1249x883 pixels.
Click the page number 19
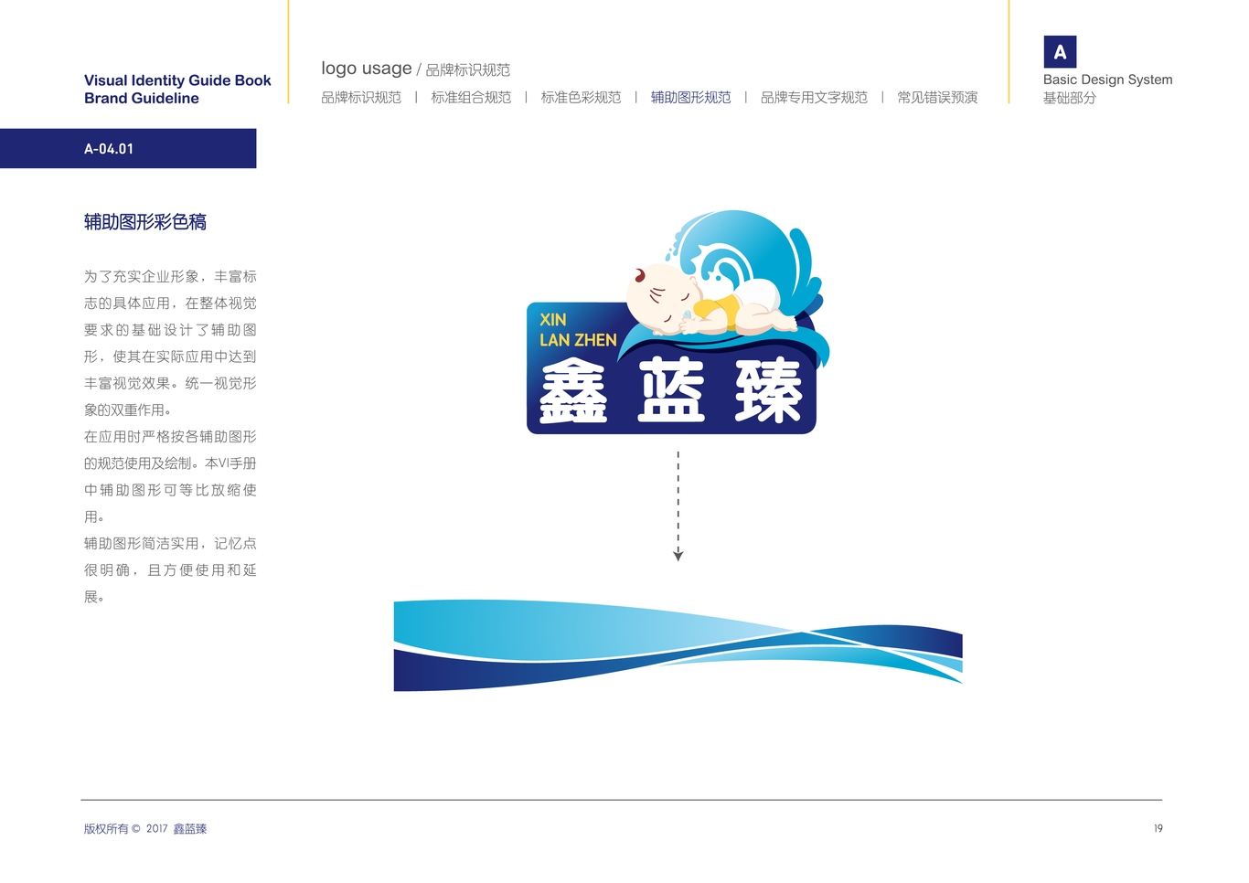pyautogui.click(x=1158, y=829)
